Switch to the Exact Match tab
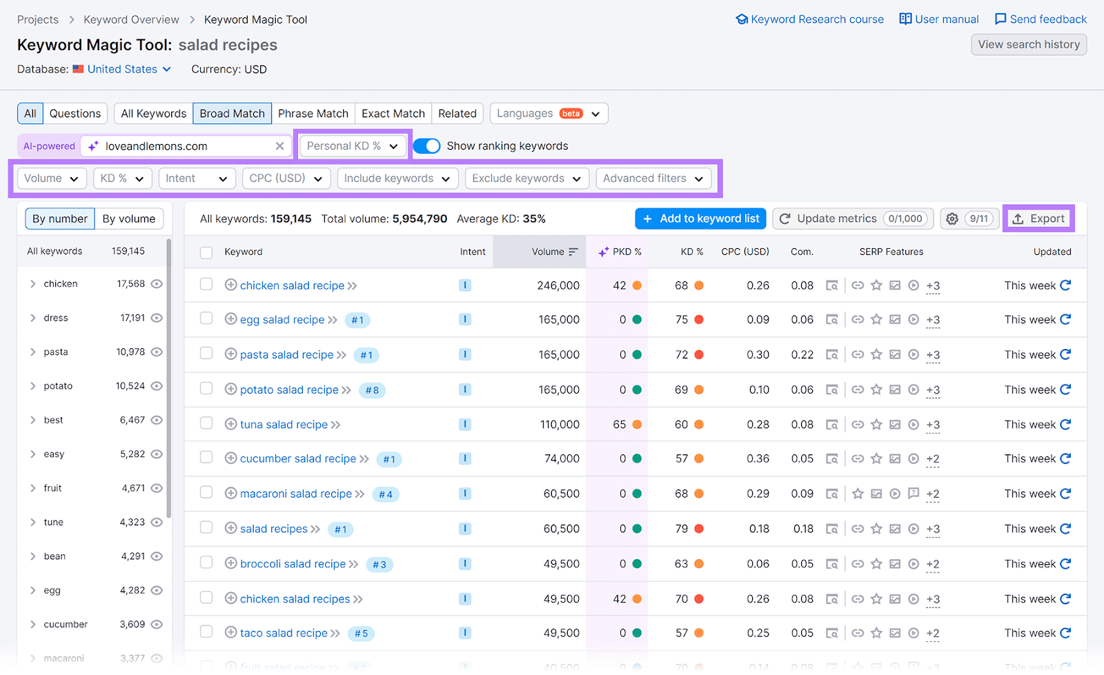The width and height of the screenshot is (1104, 675). tap(393, 113)
